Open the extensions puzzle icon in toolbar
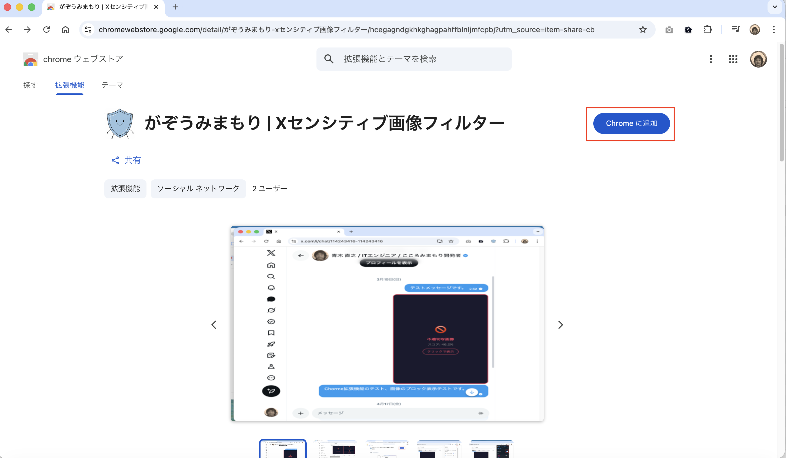Screen dimensions: 786x458 [x=707, y=29]
